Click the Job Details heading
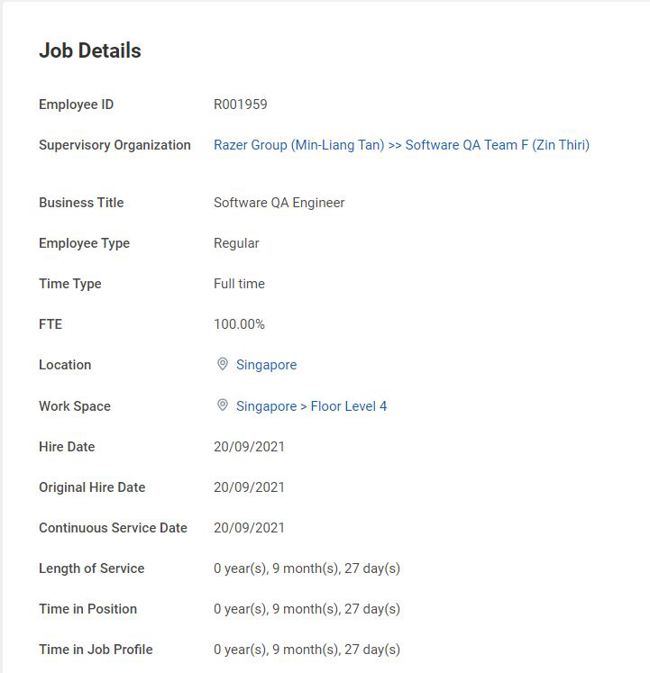Screen dimensions: 650x673 click(90, 50)
